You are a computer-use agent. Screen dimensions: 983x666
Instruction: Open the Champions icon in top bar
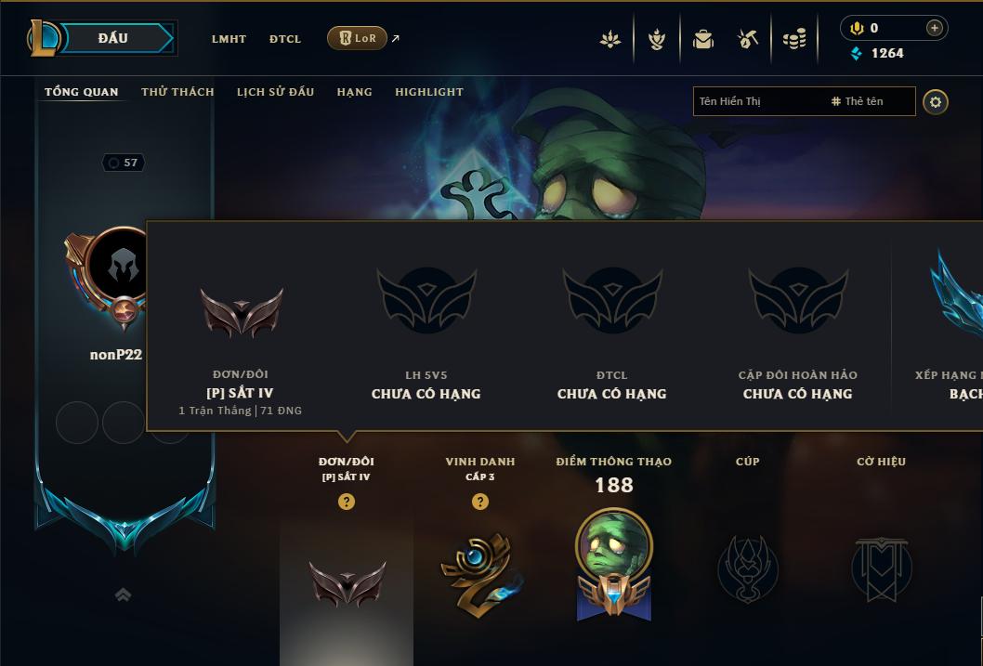656,39
